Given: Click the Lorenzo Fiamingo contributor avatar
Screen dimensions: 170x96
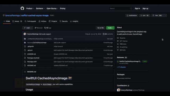Looking at the screenshot, I should (119, 90).
